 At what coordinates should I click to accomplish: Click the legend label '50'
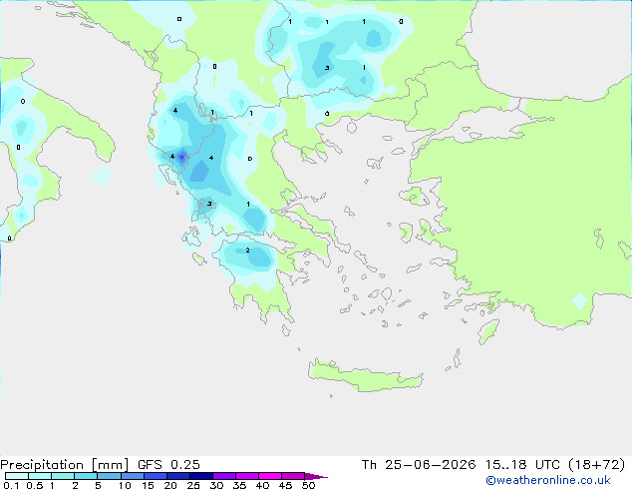(308, 485)
